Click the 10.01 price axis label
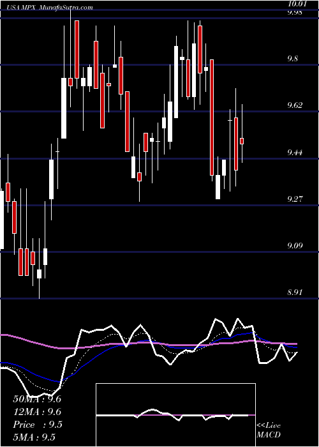This screenshot has width=319, height=447. (297, 4)
